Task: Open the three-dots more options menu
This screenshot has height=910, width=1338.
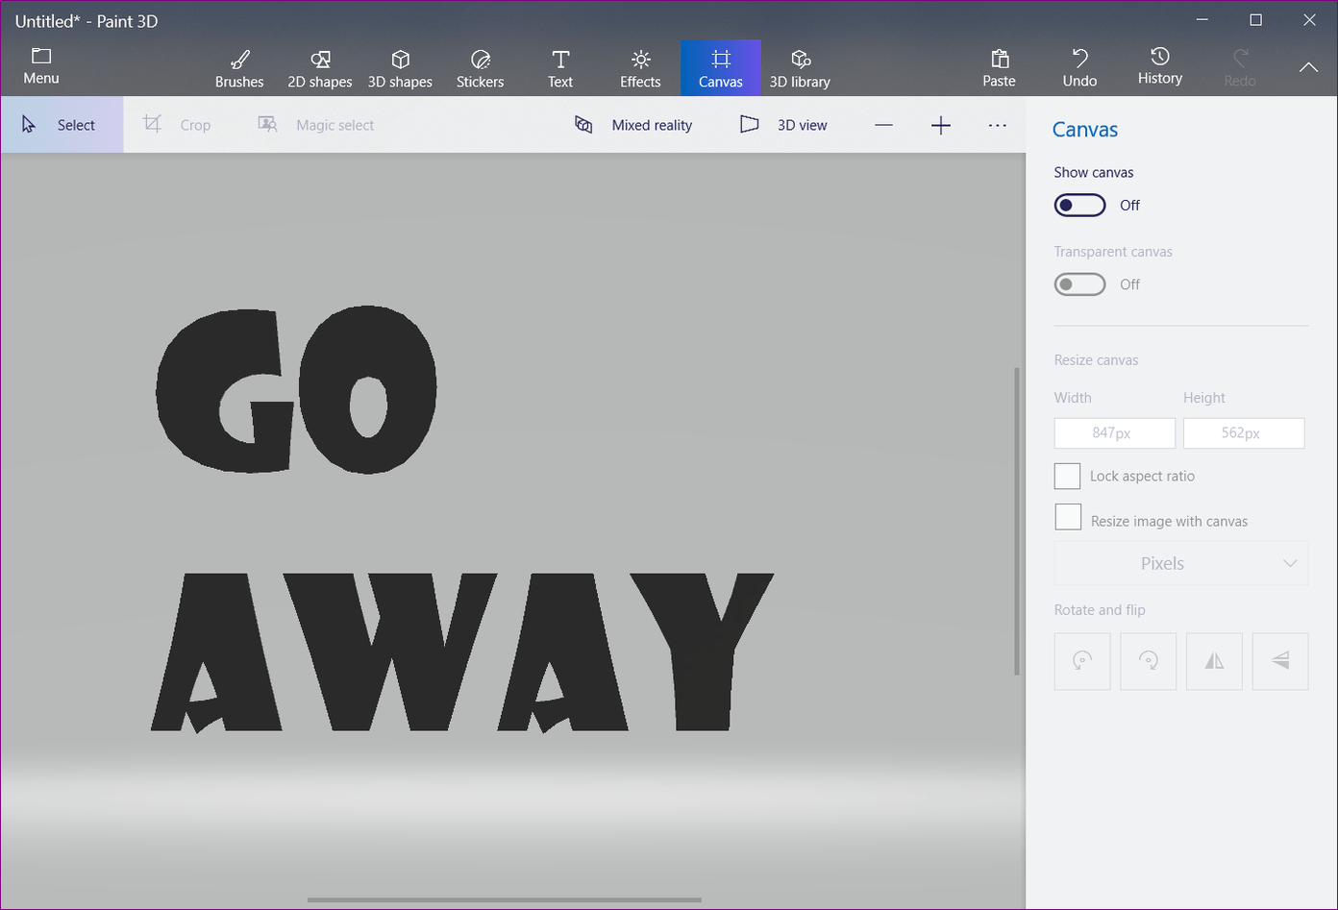Action: 997,125
